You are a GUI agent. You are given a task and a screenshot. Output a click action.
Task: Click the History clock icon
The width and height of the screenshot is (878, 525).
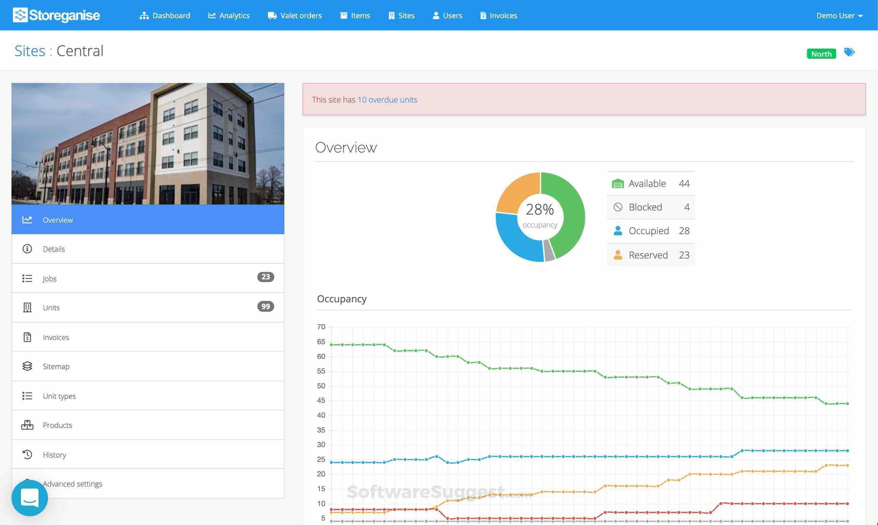point(27,454)
